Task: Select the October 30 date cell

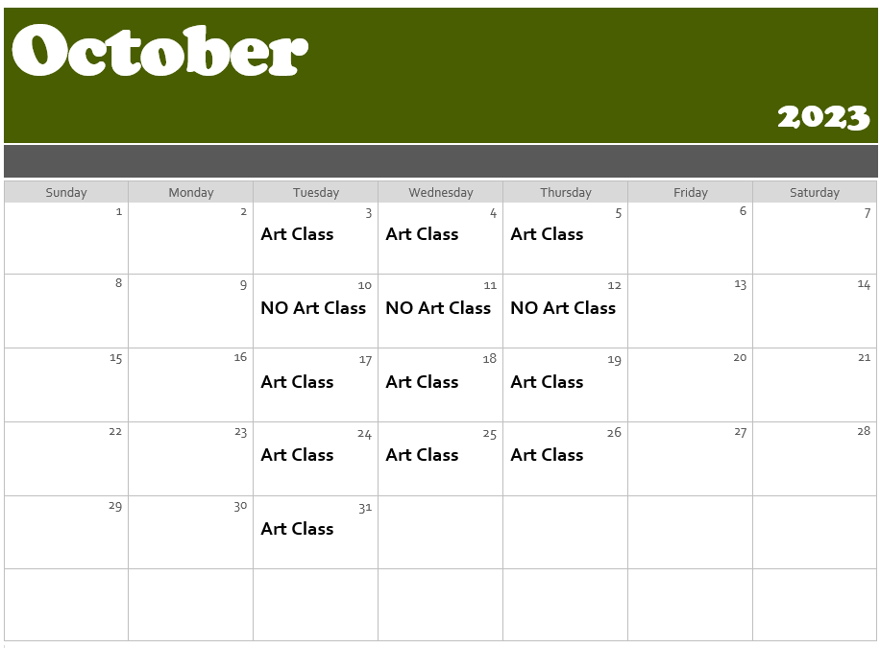Action: pos(191,533)
